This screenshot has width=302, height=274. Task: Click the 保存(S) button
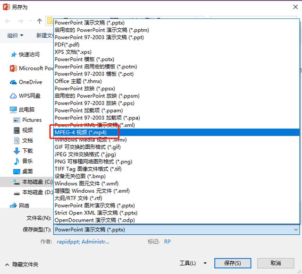point(233,263)
